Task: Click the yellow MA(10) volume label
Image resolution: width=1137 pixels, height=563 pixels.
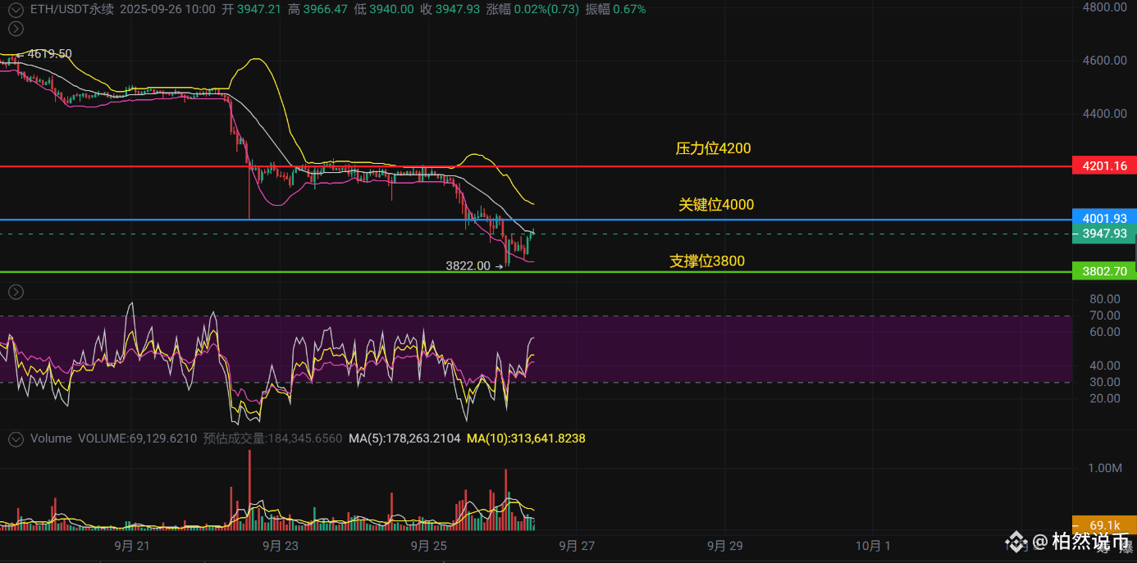Action: tap(526, 438)
